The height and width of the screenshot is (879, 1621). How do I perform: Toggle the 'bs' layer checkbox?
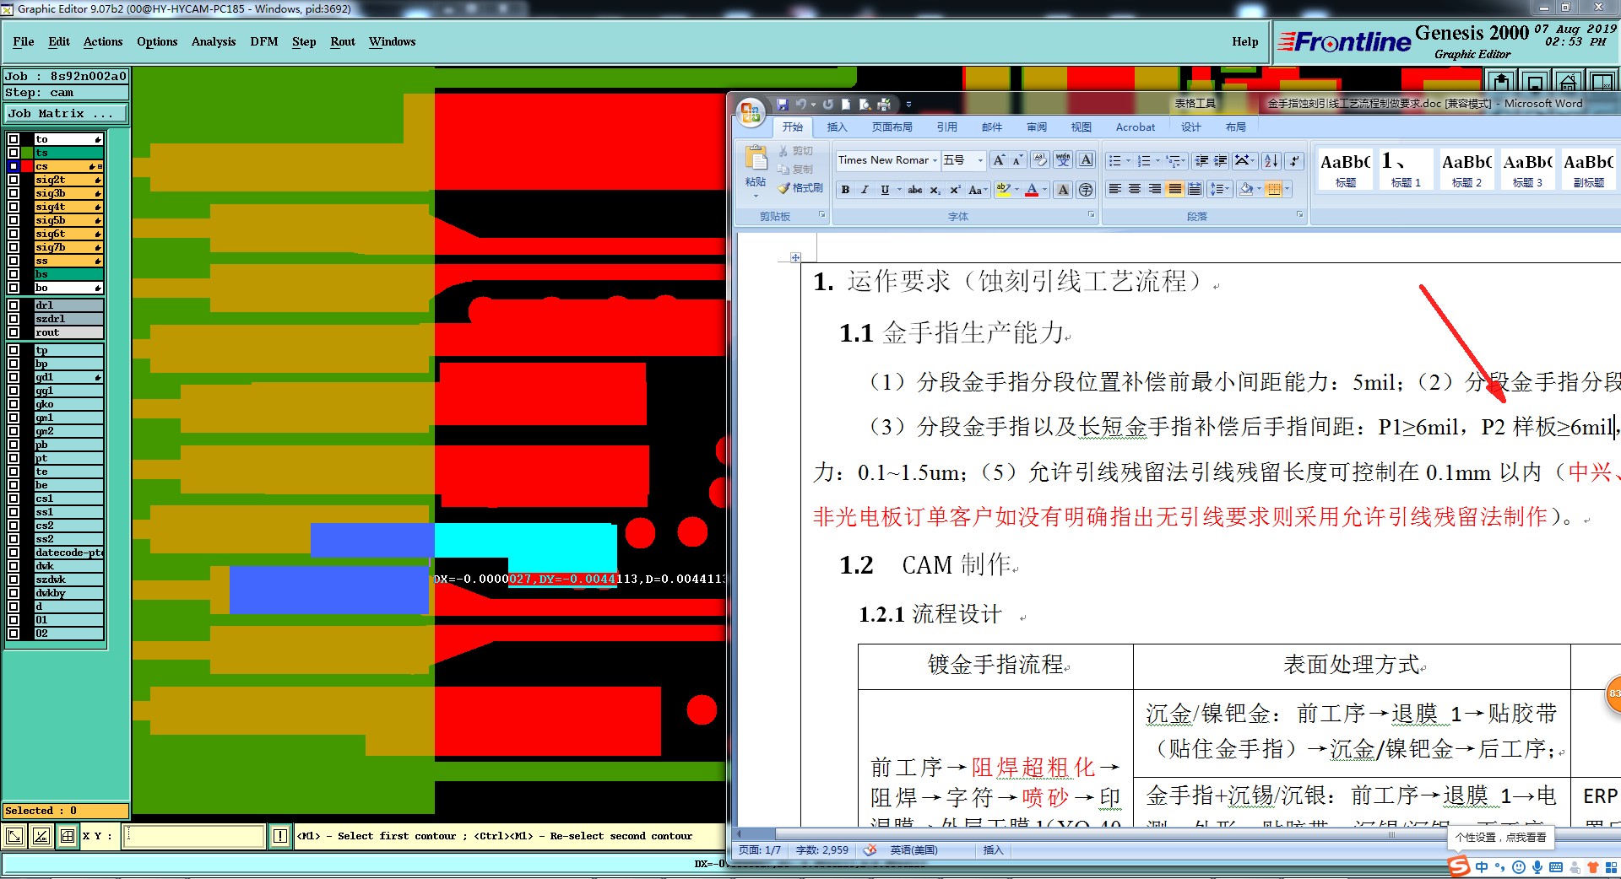point(14,274)
